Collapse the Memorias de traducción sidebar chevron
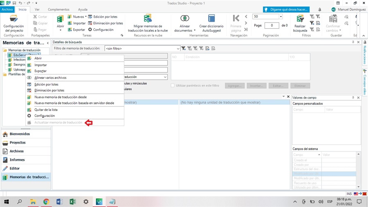Image resolution: width=368 pixels, height=207 pixels. [x=48, y=43]
